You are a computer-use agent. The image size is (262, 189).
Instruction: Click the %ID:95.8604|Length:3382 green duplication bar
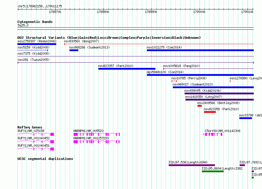[x=213, y=171]
